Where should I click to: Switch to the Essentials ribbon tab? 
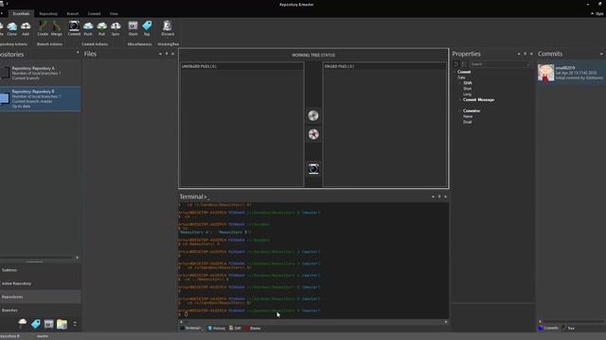(x=21, y=13)
